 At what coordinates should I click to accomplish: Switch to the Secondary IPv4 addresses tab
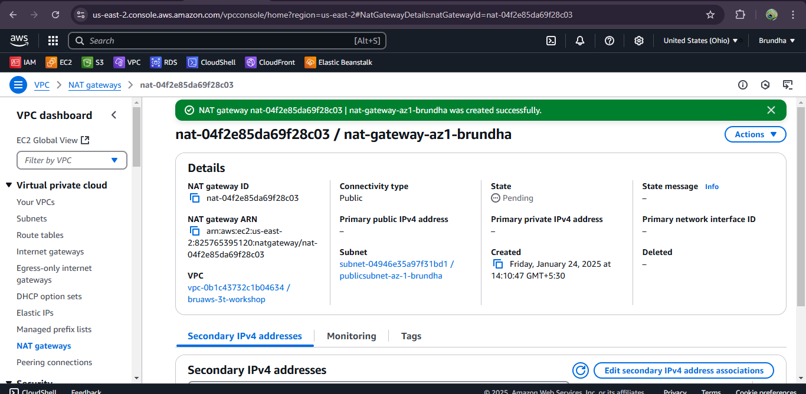245,336
